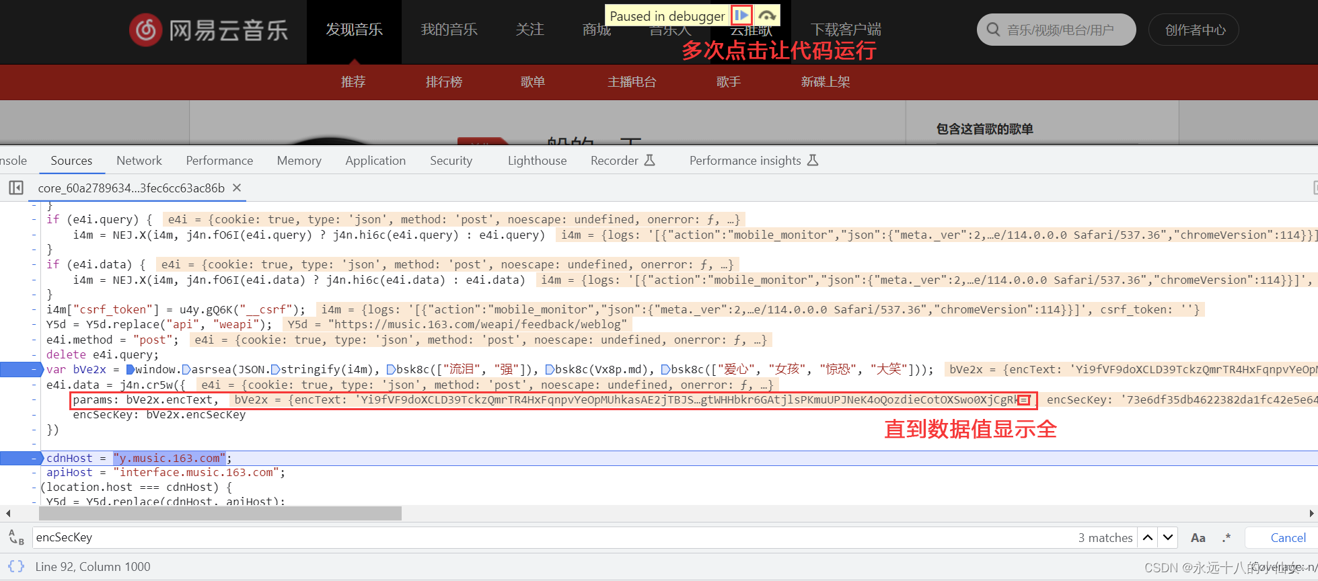Select the 歌手 sub-navigation item
The height and width of the screenshot is (581, 1318).
[729, 82]
